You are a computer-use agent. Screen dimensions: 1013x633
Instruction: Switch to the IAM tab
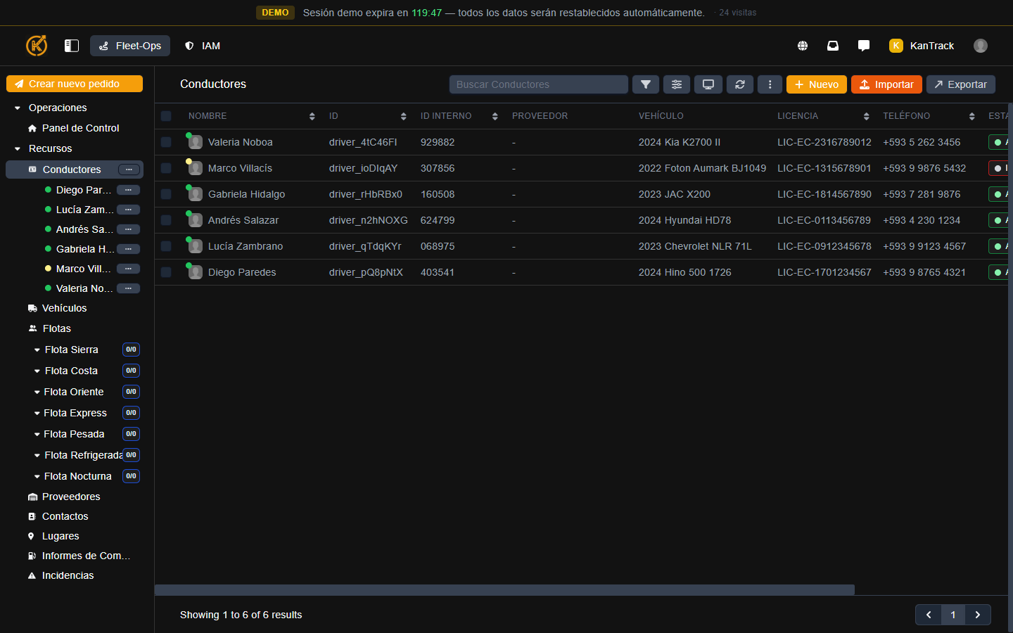203,46
